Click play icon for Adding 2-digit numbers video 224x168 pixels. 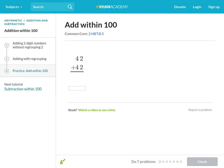click(7, 45)
